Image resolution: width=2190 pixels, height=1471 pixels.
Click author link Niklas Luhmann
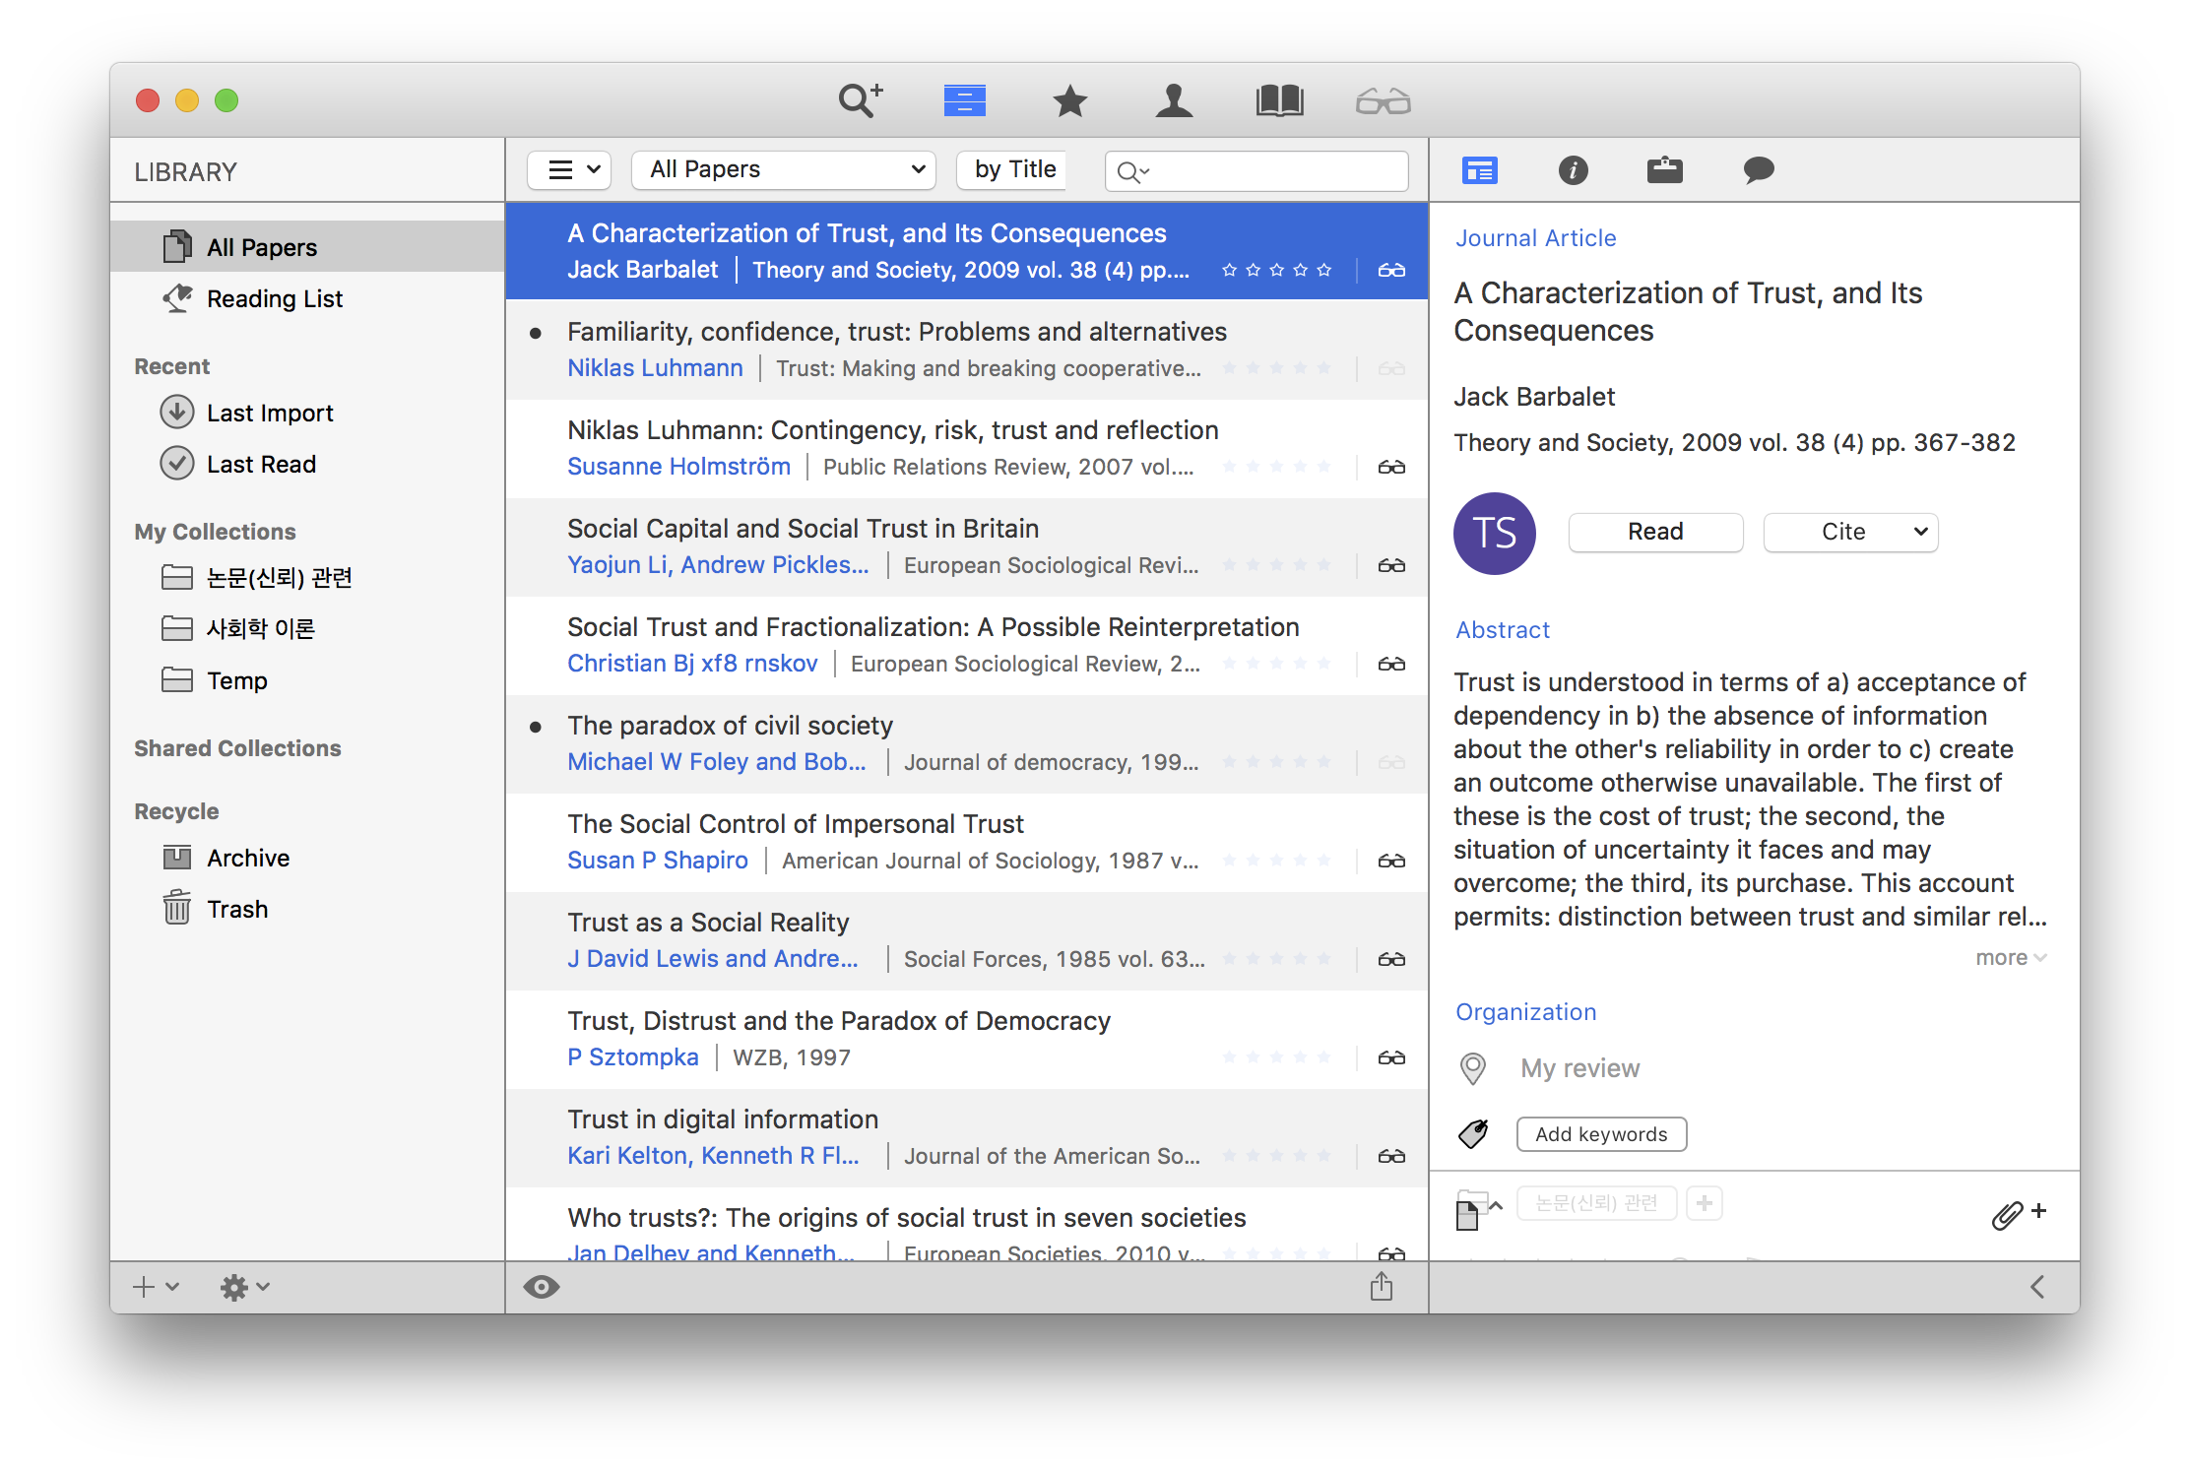coord(655,368)
